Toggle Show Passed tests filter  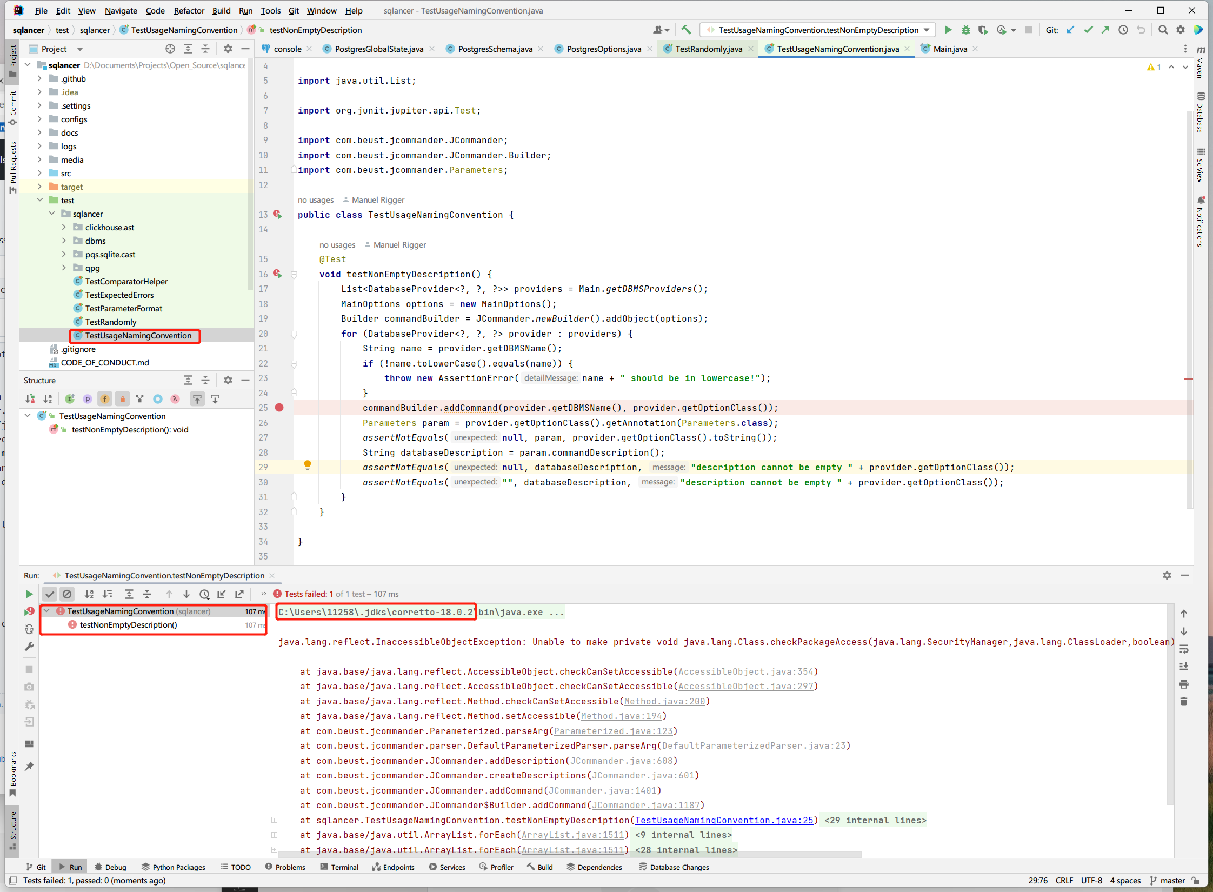pyautogui.click(x=50, y=594)
